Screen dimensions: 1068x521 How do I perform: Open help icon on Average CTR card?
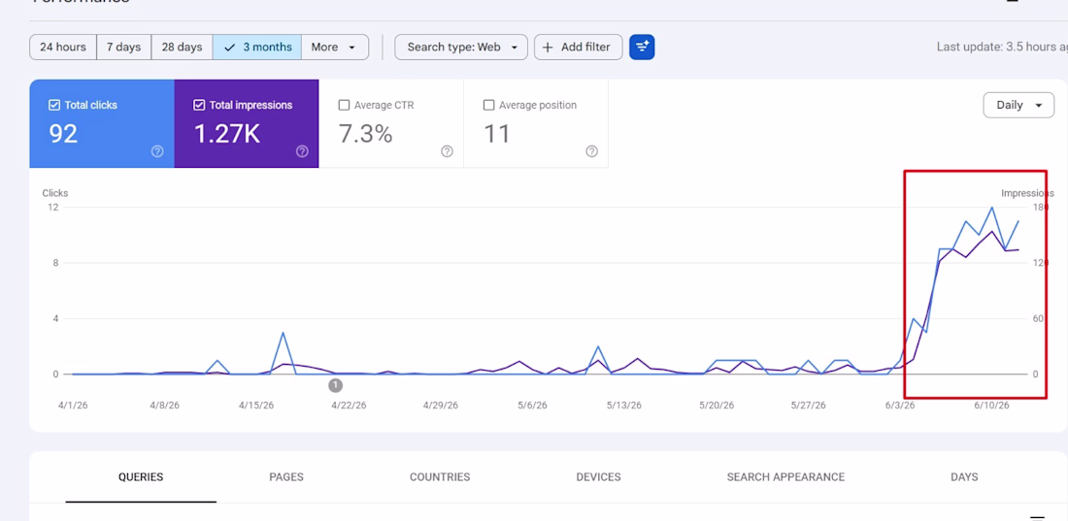pyautogui.click(x=447, y=151)
